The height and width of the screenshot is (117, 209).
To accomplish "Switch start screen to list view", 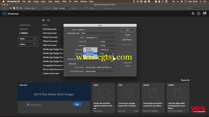I will click(43, 20).
